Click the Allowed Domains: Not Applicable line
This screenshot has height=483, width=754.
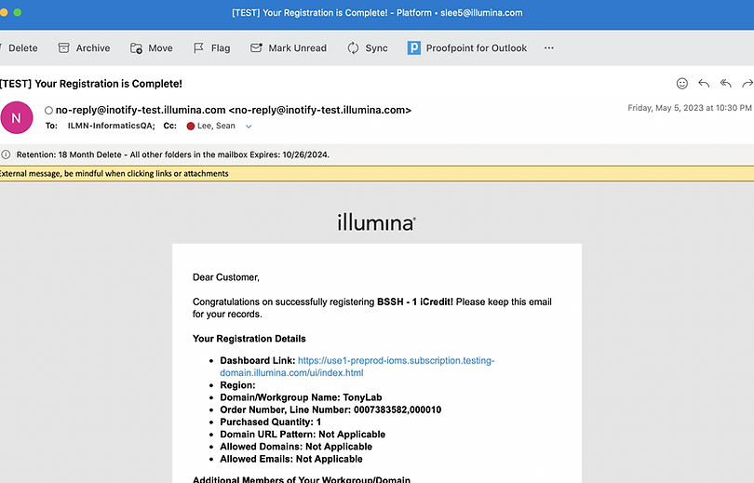click(296, 447)
